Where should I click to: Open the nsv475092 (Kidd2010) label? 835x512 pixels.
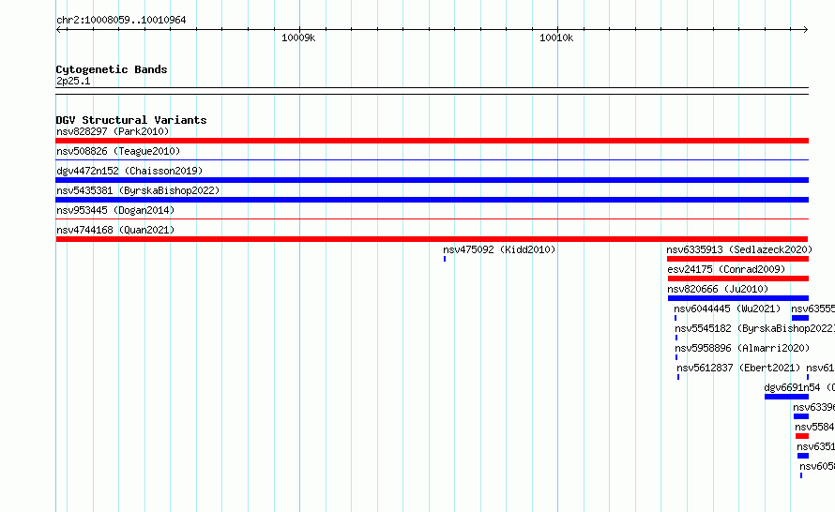(499, 249)
